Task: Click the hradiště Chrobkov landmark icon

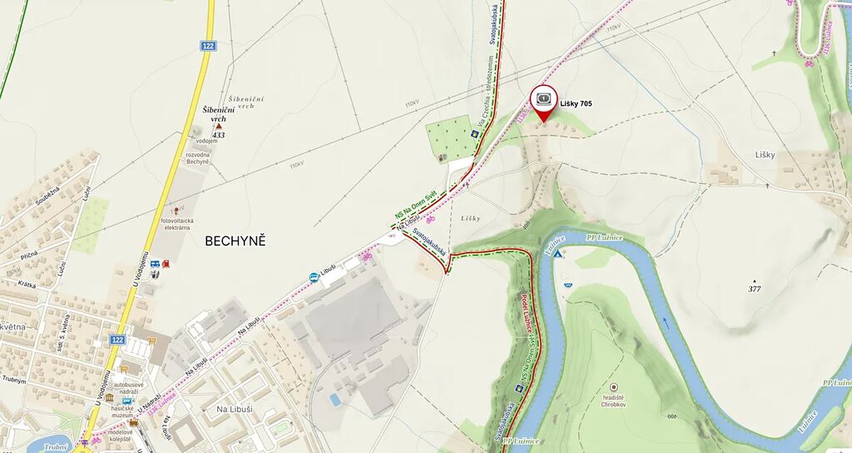Action: click(x=614, y=387)
